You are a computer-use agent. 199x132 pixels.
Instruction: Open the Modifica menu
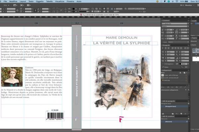[x=13, y=1]
